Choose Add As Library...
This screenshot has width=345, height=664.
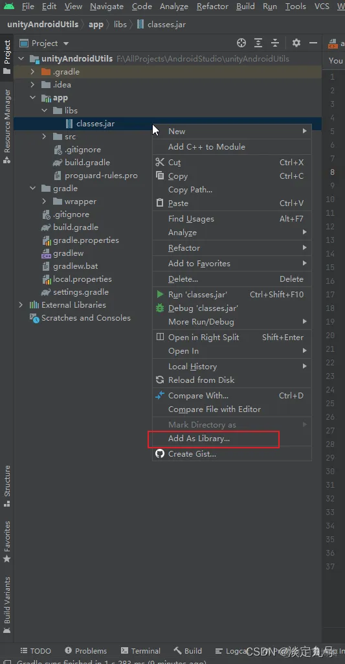click(232, 439)
